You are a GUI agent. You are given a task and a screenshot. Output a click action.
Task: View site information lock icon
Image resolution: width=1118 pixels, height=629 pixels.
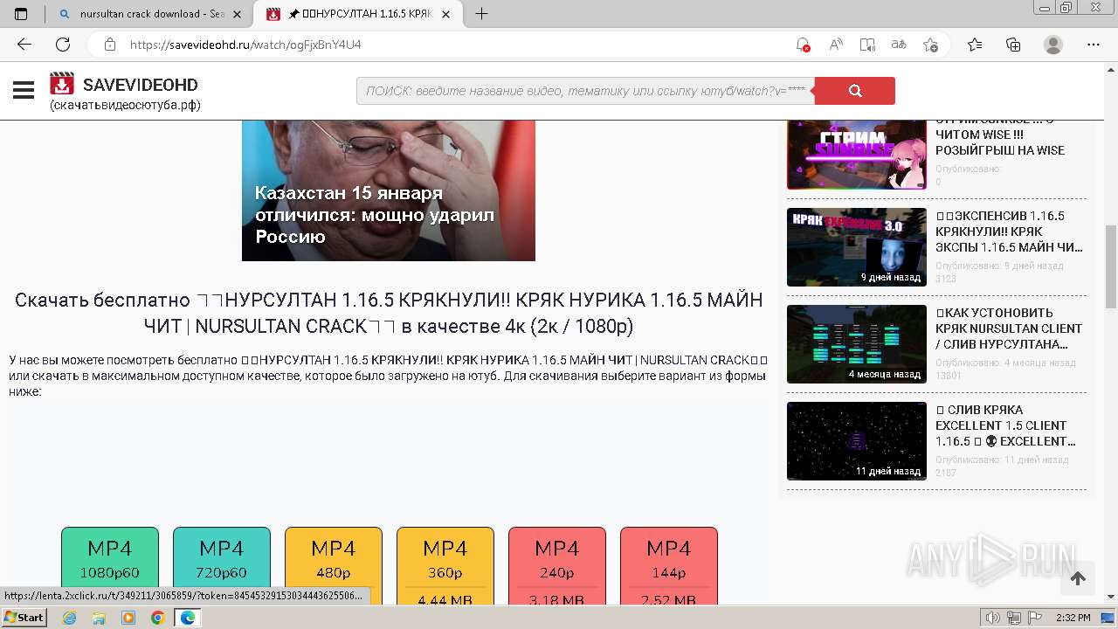110,45
